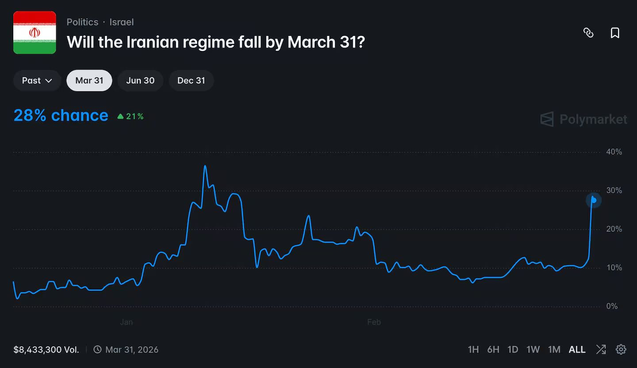Open chart settings gear icon
Screen dimensions: 637x368
tap(621, 349)
